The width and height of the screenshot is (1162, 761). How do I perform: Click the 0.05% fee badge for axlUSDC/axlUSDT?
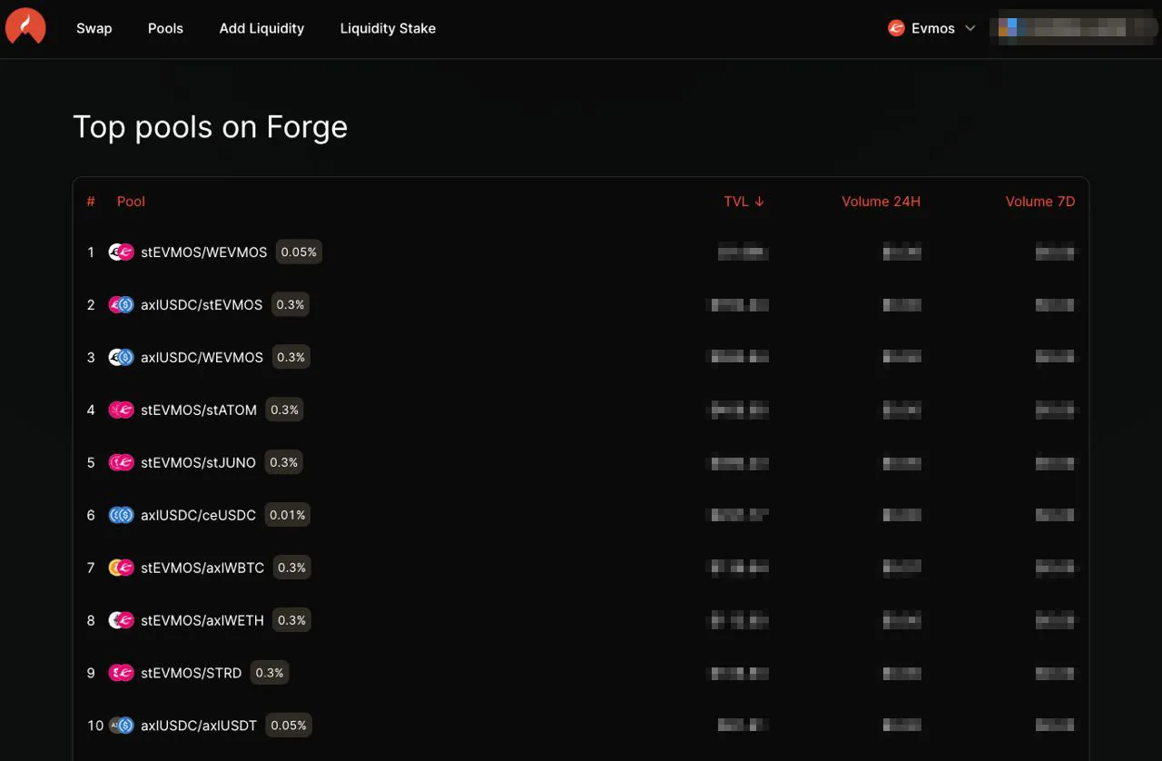289,726
